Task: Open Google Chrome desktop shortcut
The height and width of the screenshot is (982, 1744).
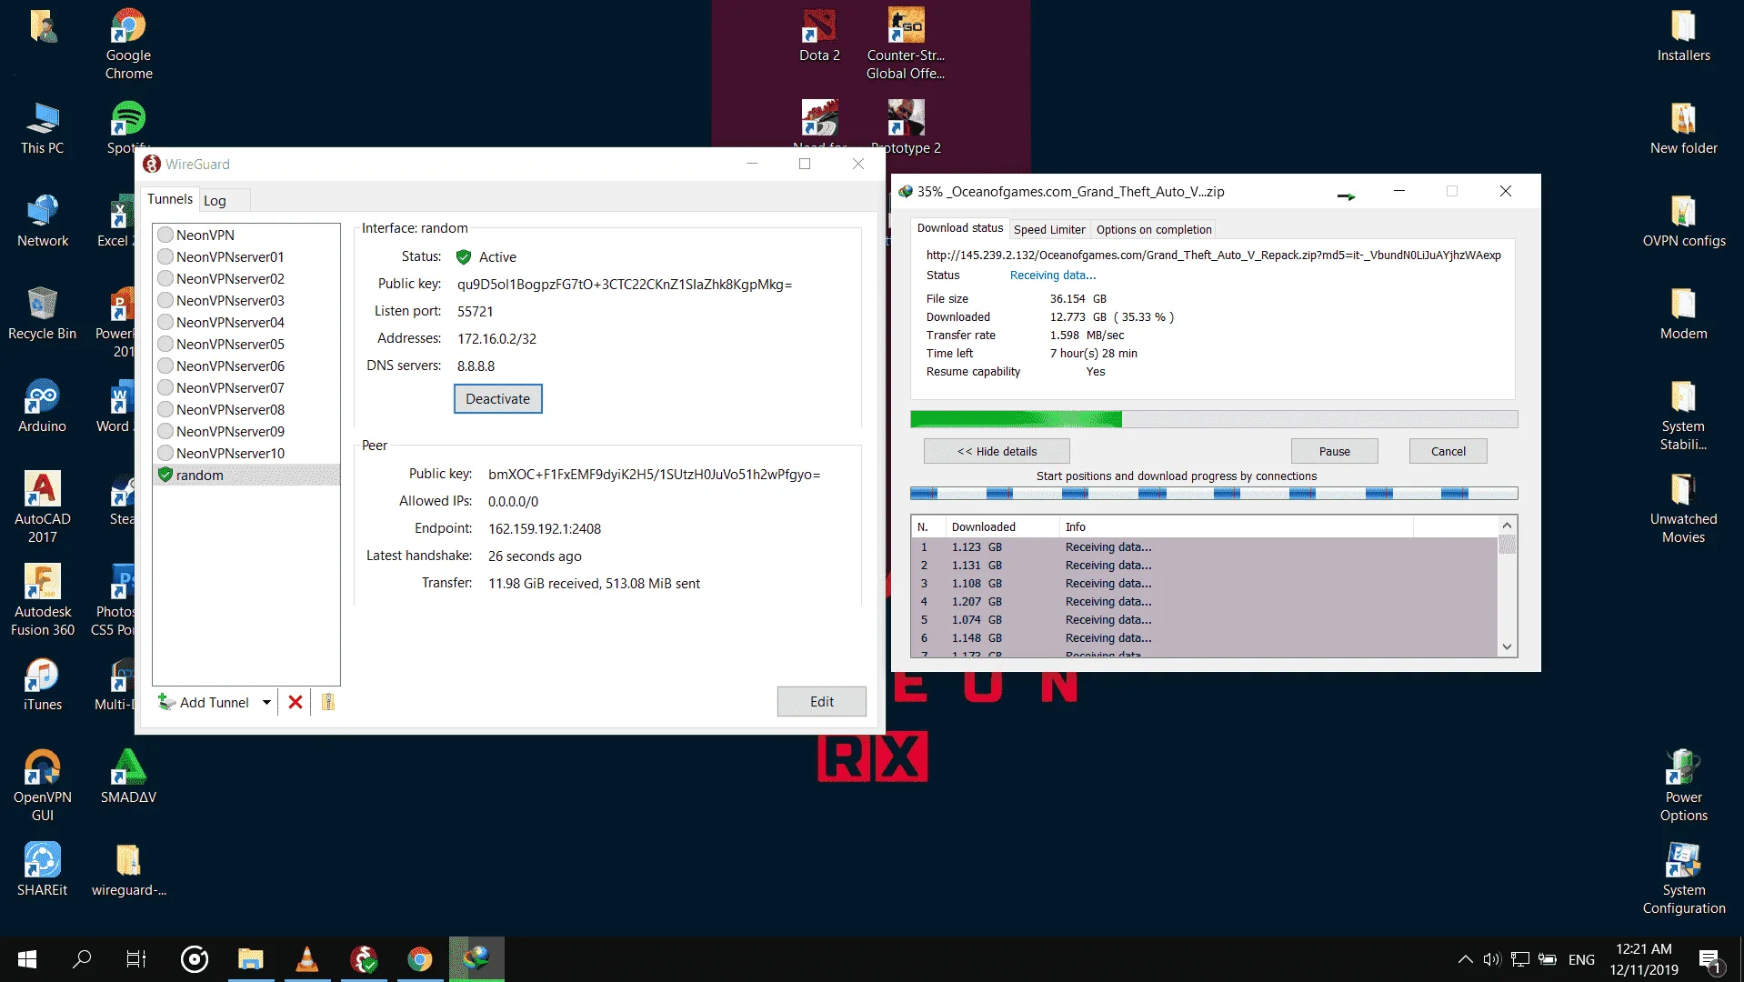Action: 128,44
